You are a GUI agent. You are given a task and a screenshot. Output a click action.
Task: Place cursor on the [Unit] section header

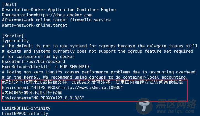point(9,4)
